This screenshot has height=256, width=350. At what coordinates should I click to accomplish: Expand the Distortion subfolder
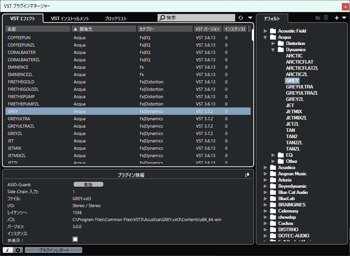(x=273, y=43)
